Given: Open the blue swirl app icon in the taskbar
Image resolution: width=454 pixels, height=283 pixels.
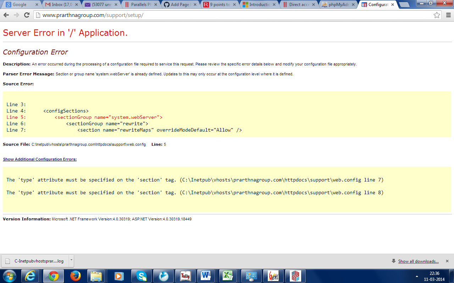Looking at the screenshot, I should click(163, 276).
